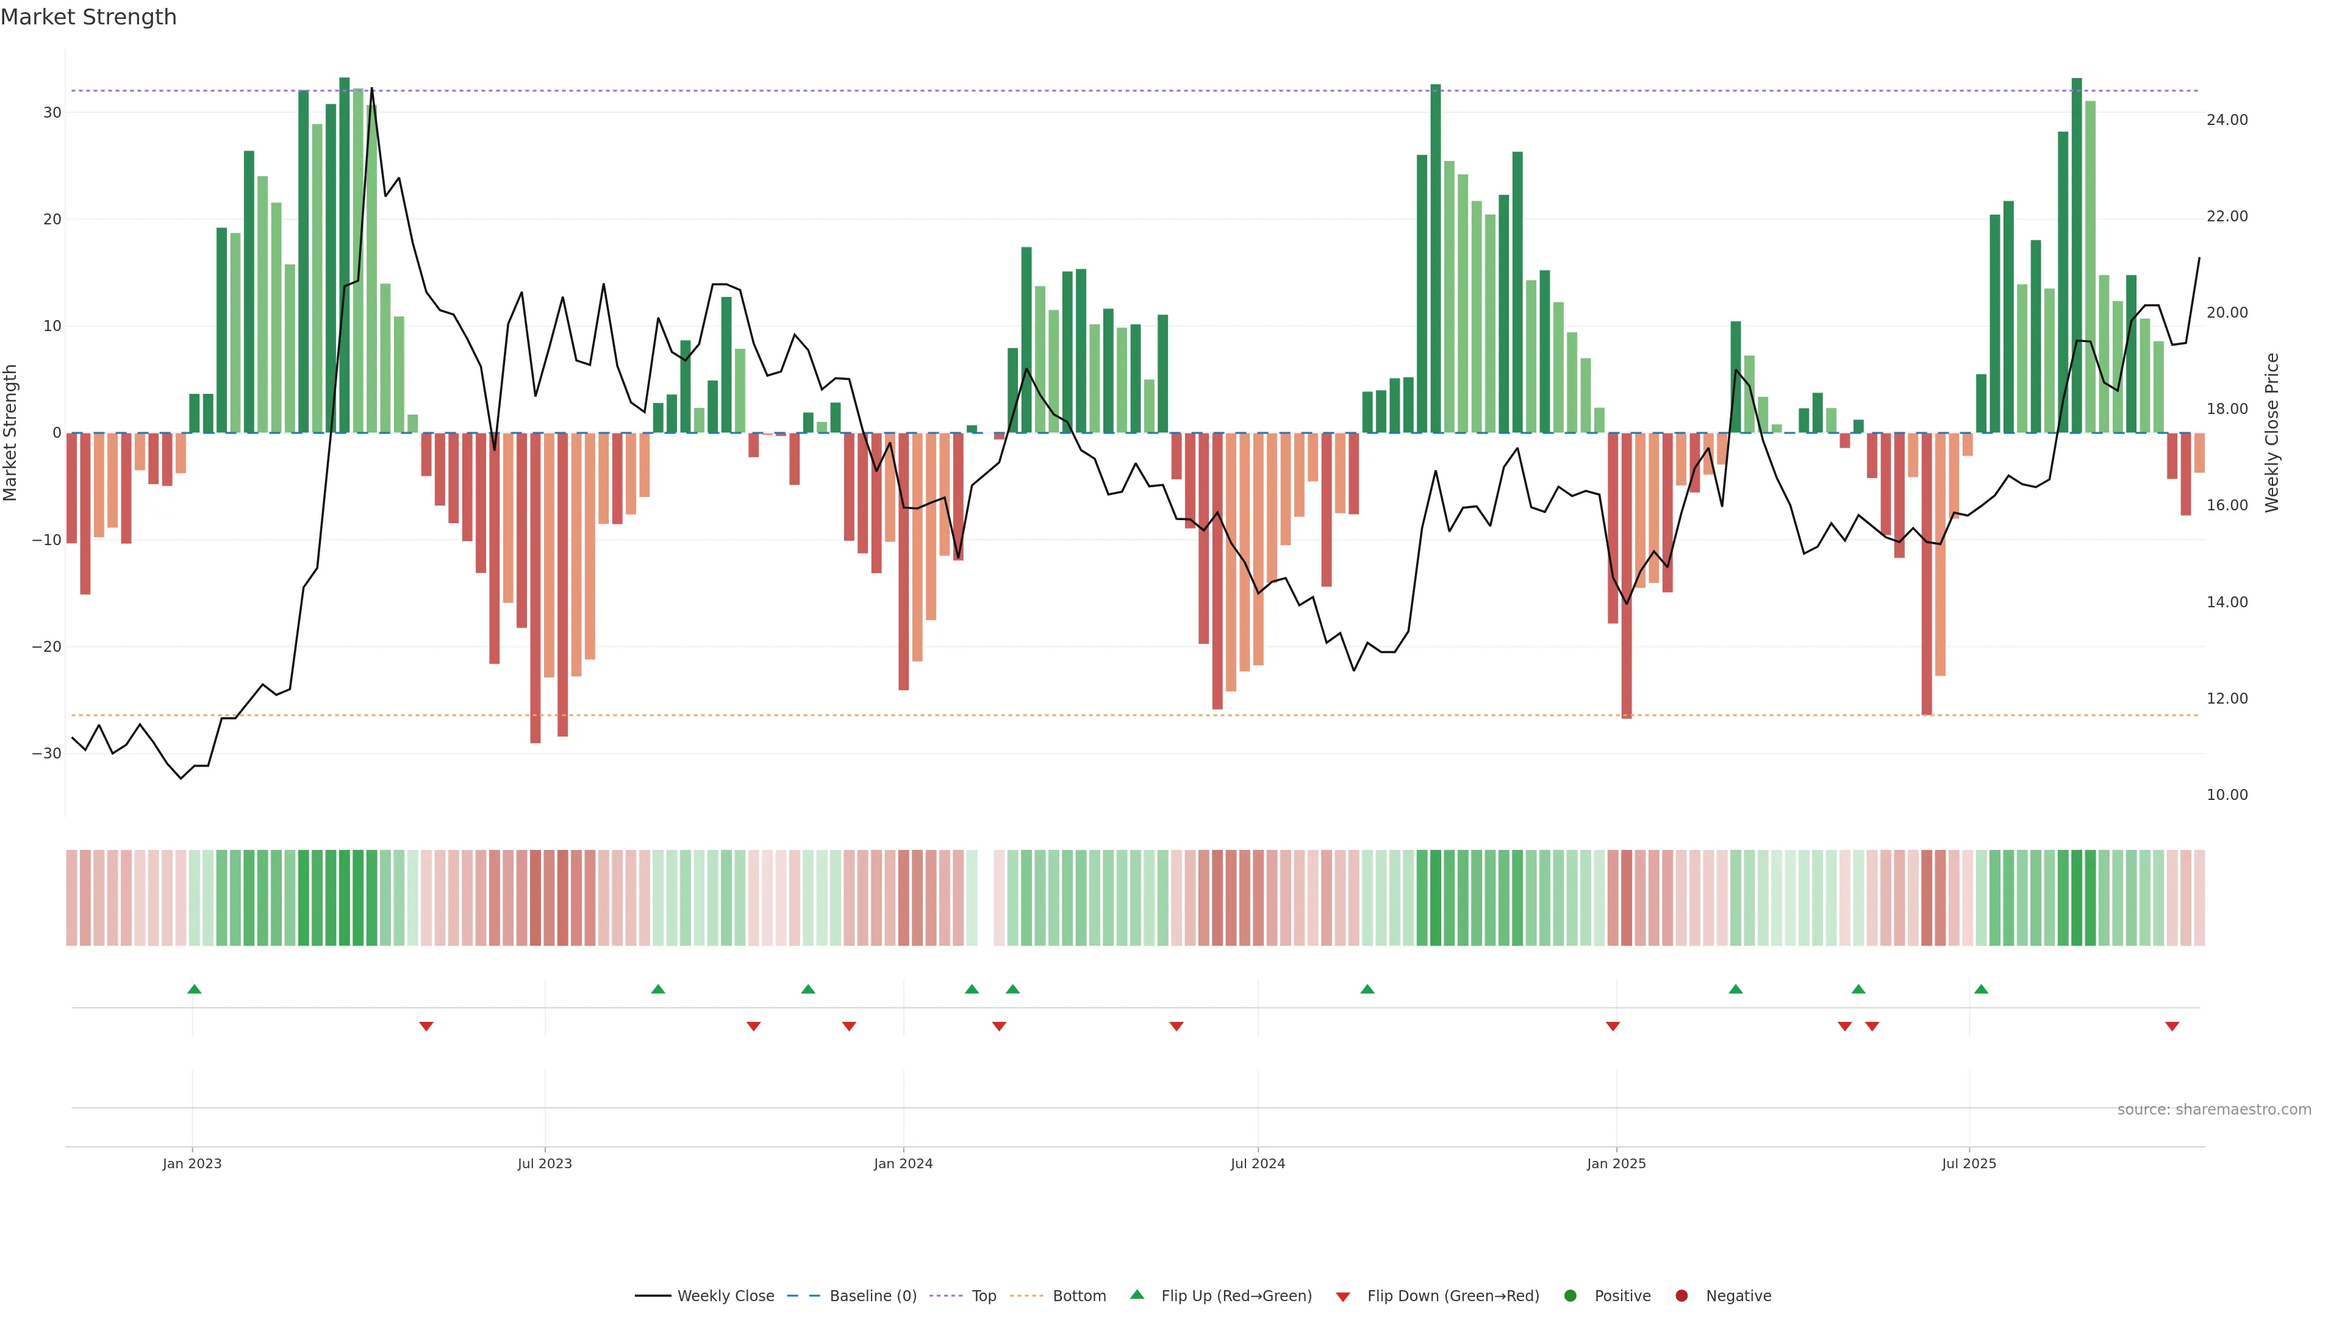
Task: Click the red flip-down marker near Jan 2025
Action: [1613, 1026]
